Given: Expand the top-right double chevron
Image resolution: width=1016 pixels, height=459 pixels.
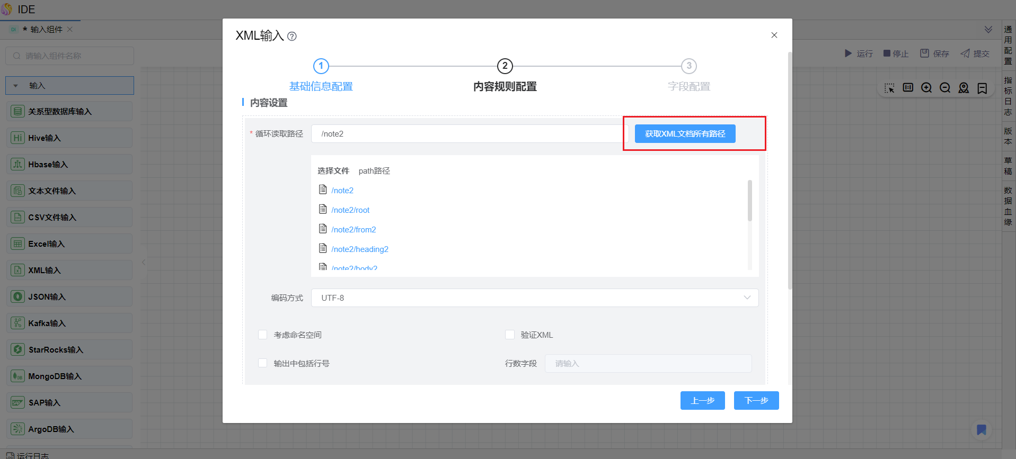Looking at the screenshot, I should click(x=988, y=29).
